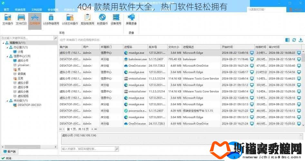The image size is (305, 161).
Task: Click the bakviewer.exe process icon
Action: pos(126,59)
